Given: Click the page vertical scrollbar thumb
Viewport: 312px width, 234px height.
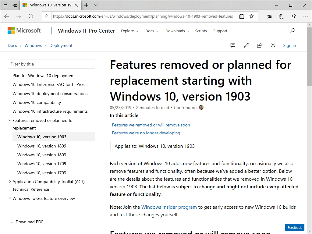Looking at the screenshot, I should (x=309, y=55).
